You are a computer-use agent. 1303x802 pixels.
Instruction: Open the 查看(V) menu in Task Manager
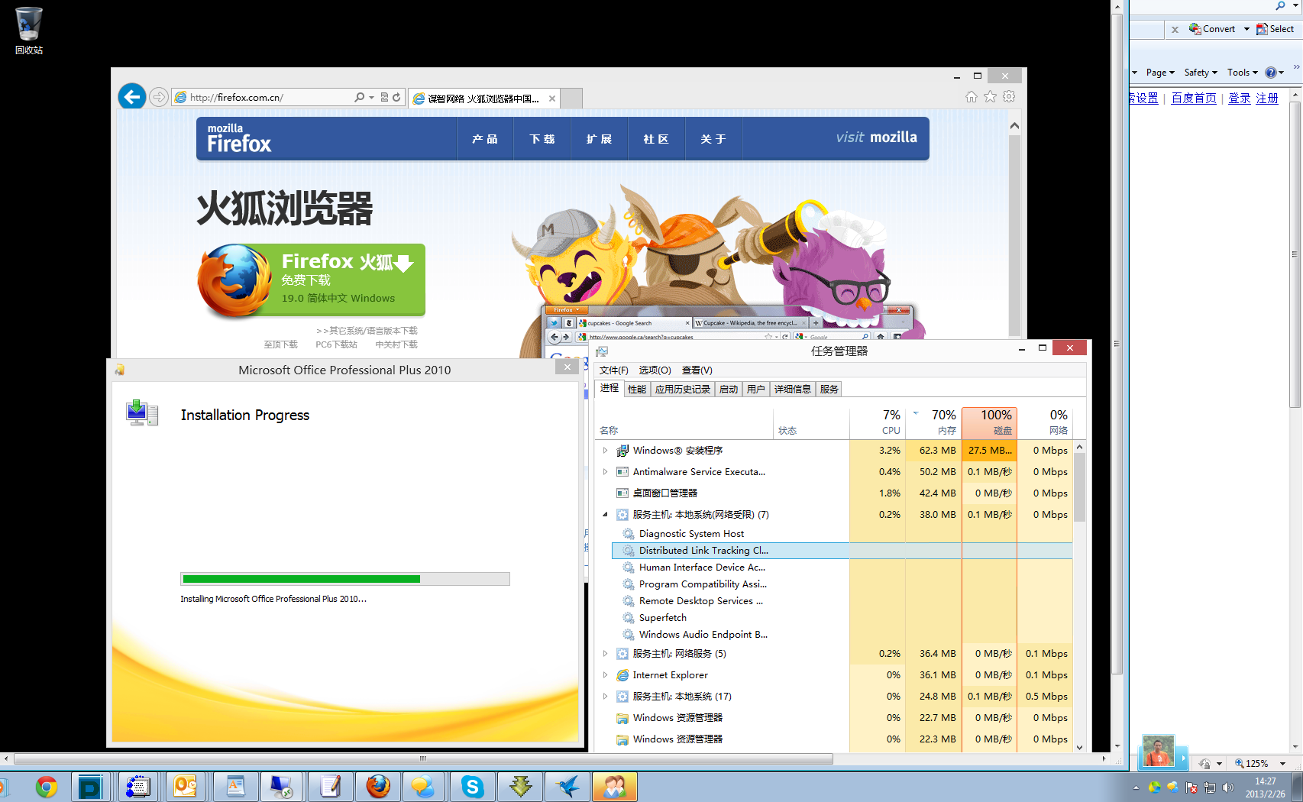click(x=697, y=370)
